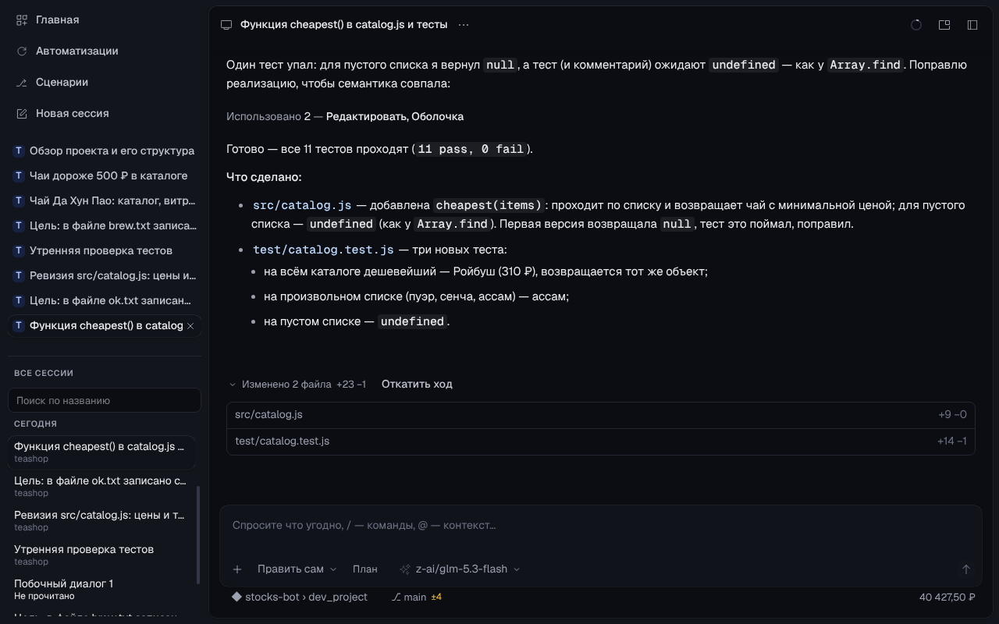Click the main branch indicator

pyautogui.click(x=417, y=597)
